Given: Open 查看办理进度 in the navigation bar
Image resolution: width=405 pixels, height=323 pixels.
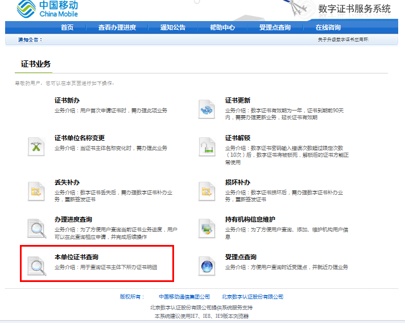Looking at the screenshot, I should 117,27.
